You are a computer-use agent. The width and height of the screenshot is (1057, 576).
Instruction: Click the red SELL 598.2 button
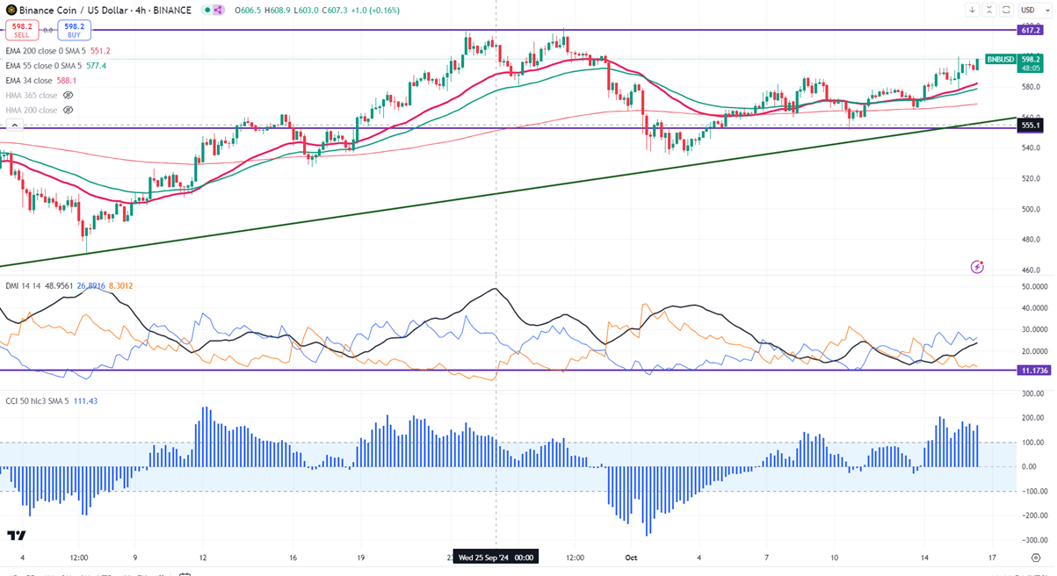coord(21,29)
